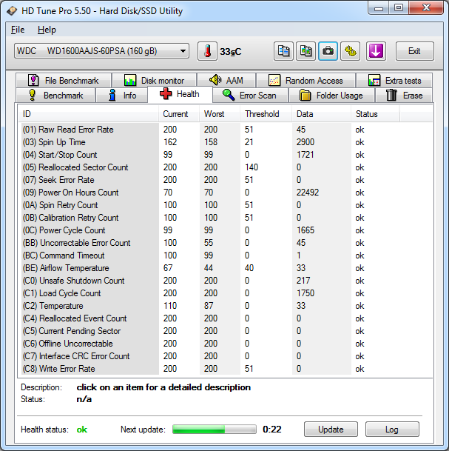449x451 pixels.
Task: Click the 0:22 countdown timer text
Action: click(272, 429)
